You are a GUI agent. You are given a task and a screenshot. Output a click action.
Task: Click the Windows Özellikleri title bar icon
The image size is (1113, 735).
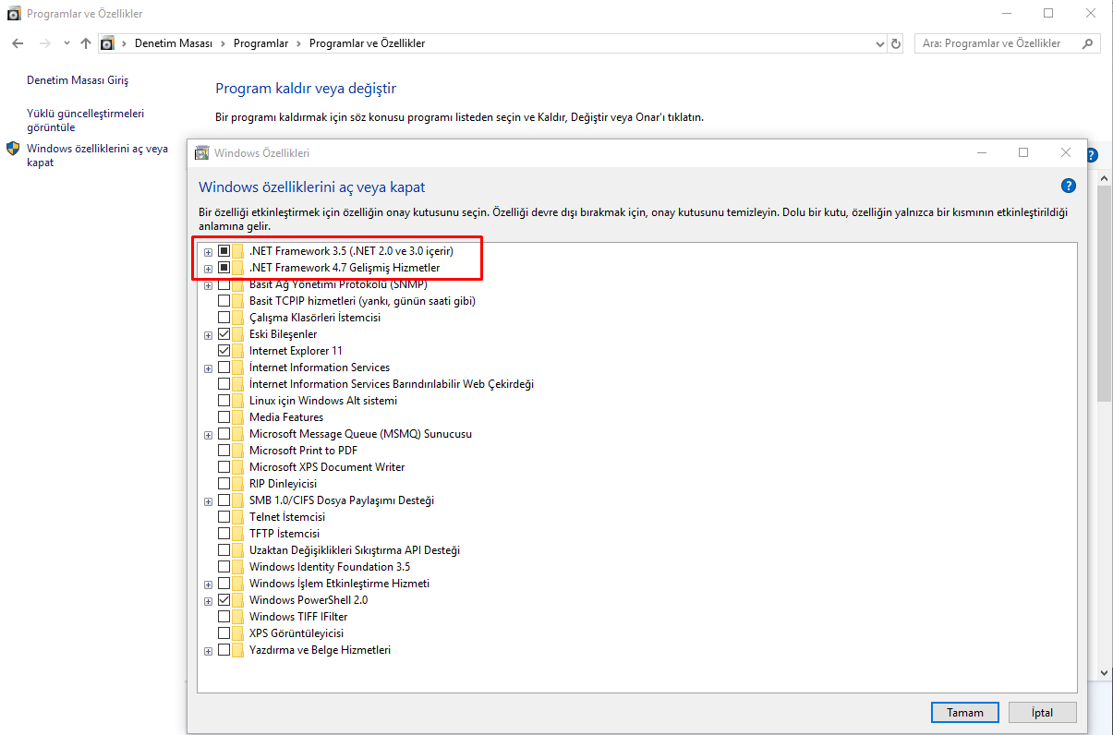(x=202, y=153)
